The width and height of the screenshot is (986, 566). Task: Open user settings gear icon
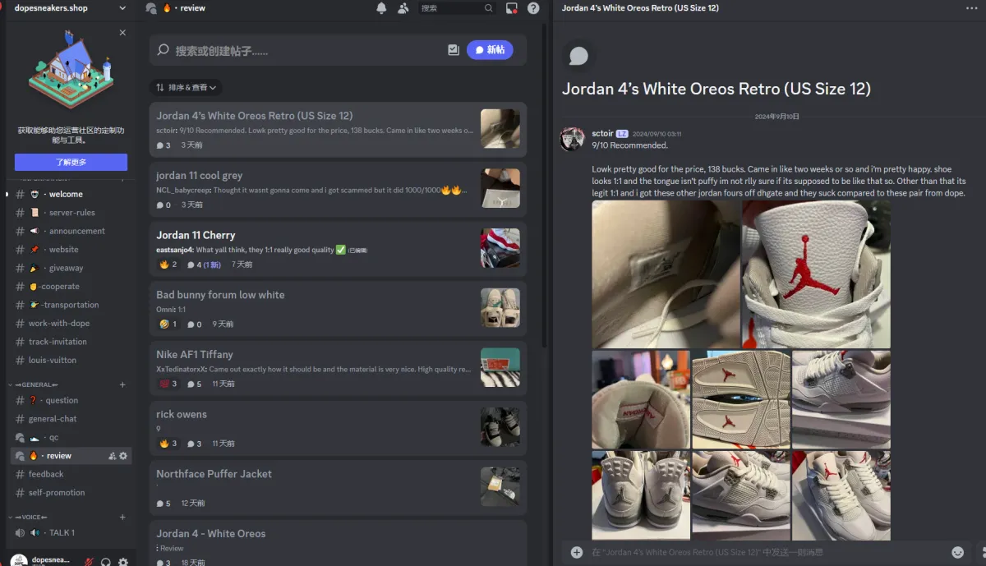point(123,562)
